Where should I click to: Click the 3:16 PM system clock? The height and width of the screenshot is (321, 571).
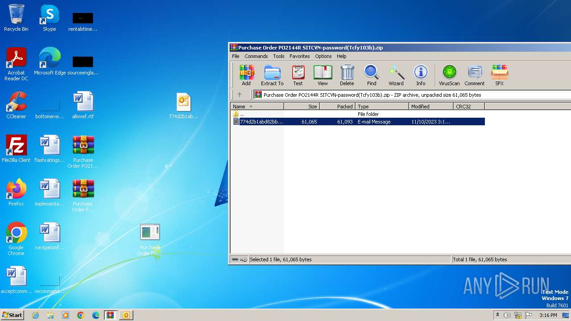[548, 315]
